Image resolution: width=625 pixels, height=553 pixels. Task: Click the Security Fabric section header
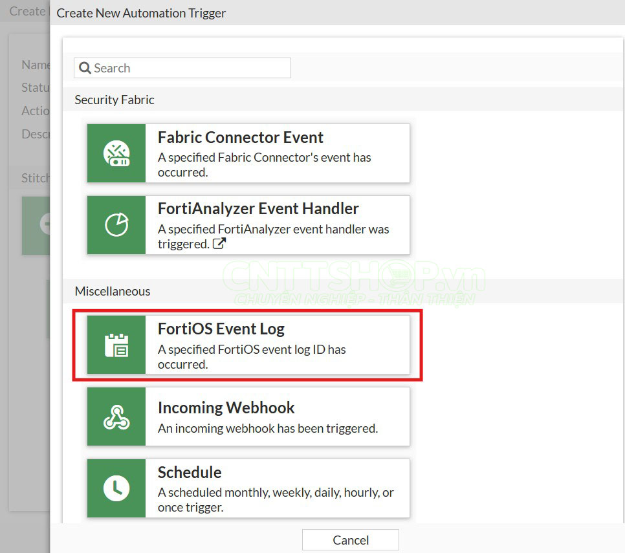pos(115,100)
